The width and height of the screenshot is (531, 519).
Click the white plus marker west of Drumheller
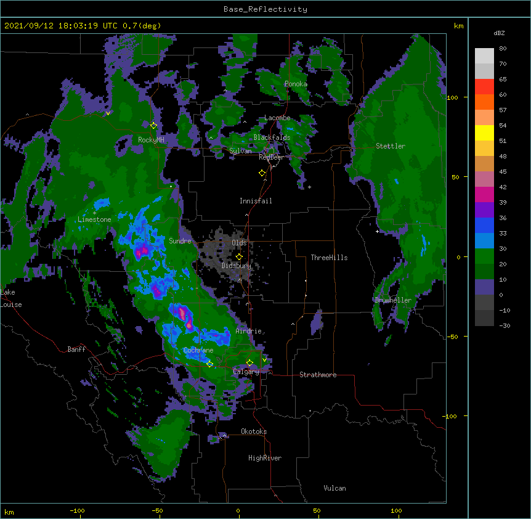point(377,231)
